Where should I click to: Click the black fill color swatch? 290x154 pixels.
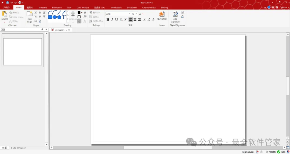(x=79, y=13)
